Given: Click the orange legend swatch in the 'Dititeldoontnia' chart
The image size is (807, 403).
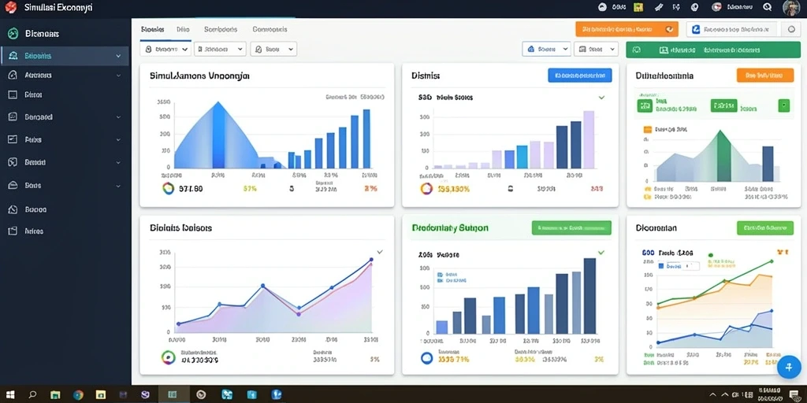Looking at the screenshot, I should [x=648, y=130].
